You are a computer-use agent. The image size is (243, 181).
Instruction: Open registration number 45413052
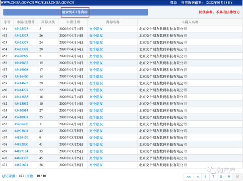(21, 104)
